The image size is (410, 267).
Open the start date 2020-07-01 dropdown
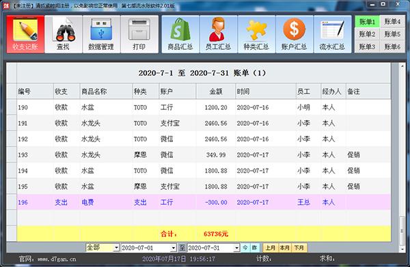click(x=174, y=248)
